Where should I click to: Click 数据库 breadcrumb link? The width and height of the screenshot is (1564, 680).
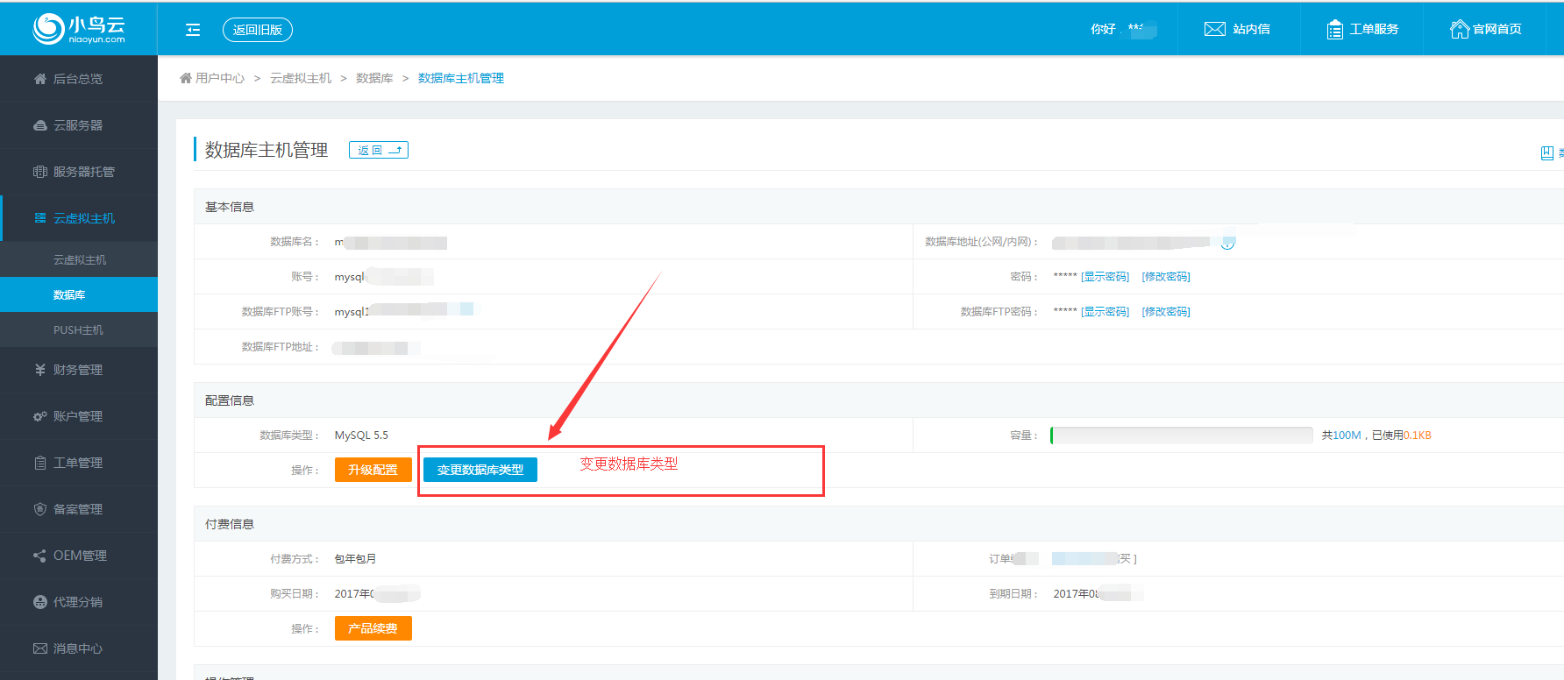point(374,78)
